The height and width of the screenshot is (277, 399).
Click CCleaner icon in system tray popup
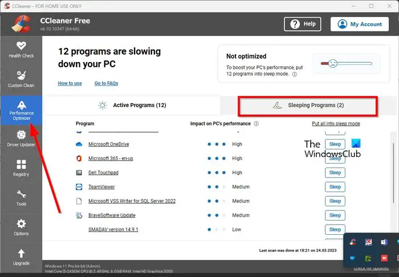tap(353, 242)
